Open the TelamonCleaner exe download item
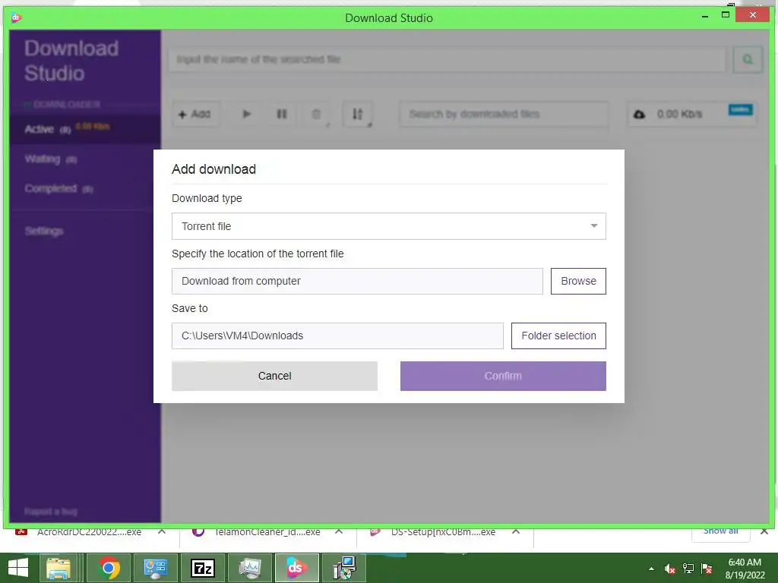 coord(257,532)
